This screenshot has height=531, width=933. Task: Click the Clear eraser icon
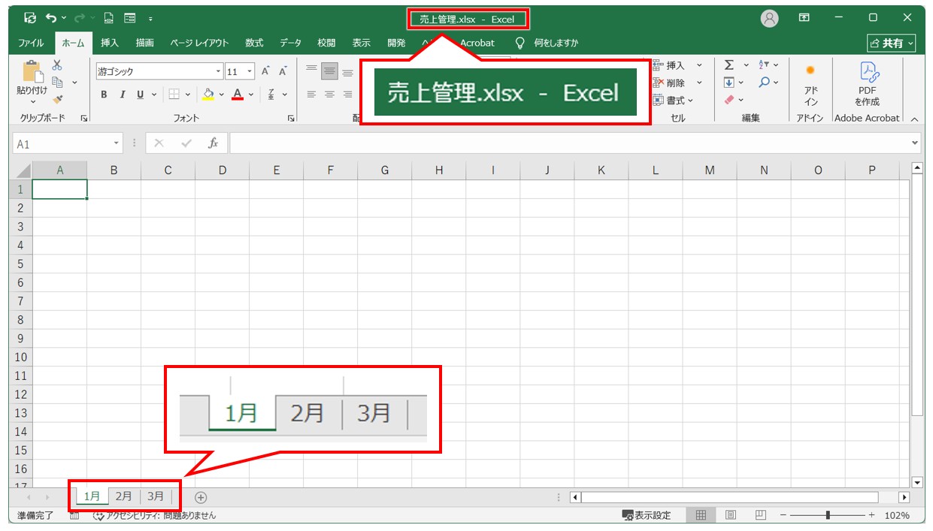[729, 100]
